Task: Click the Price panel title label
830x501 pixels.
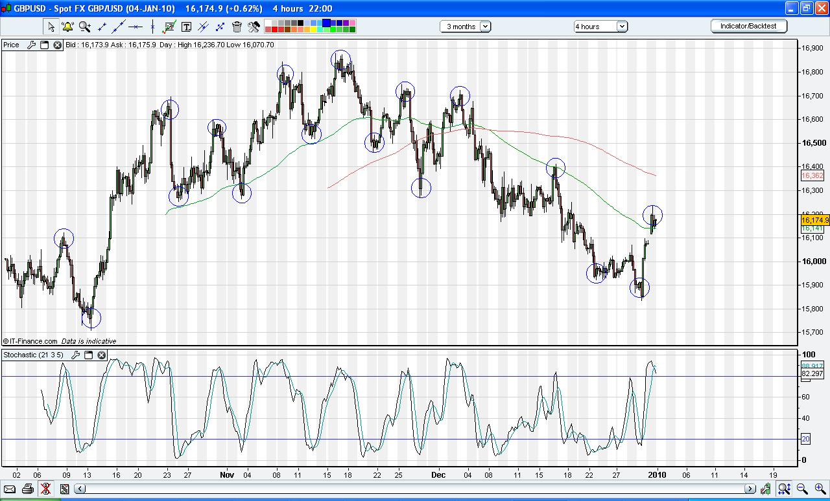Action: 11,45
